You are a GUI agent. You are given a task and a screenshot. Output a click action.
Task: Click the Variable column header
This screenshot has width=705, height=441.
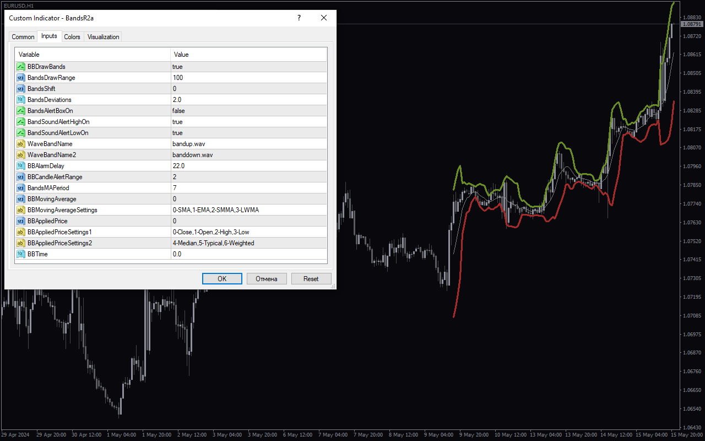pyautogui.click(x=93, y=55)
